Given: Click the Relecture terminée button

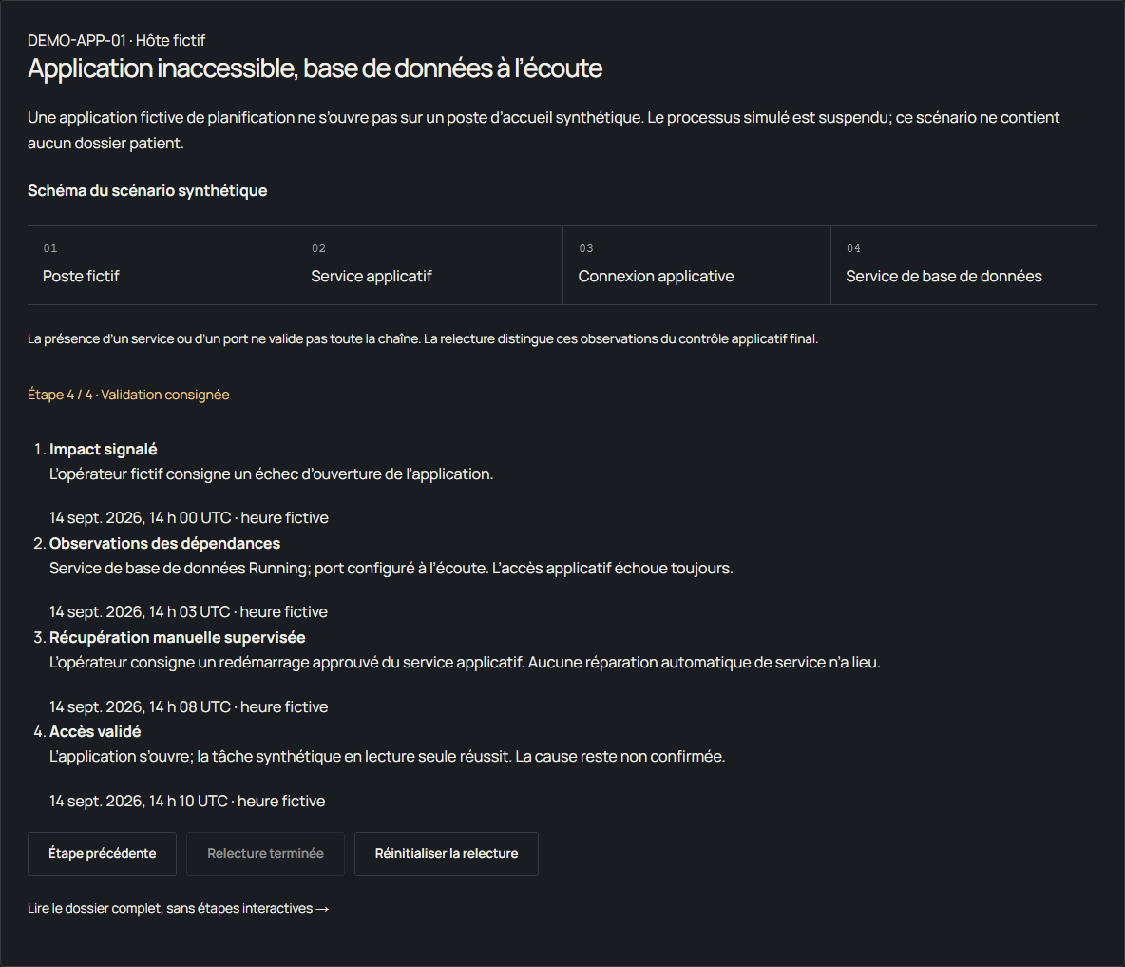Looking at the screenshot, I should 265,854.
